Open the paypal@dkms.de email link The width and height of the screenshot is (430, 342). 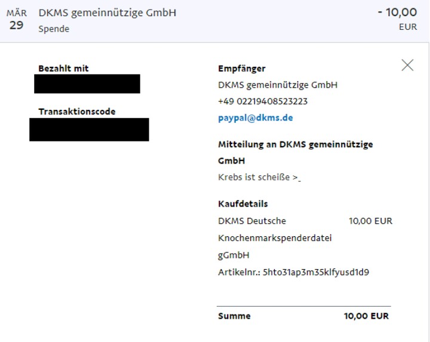pyautogui.click(x=256, y=118)
